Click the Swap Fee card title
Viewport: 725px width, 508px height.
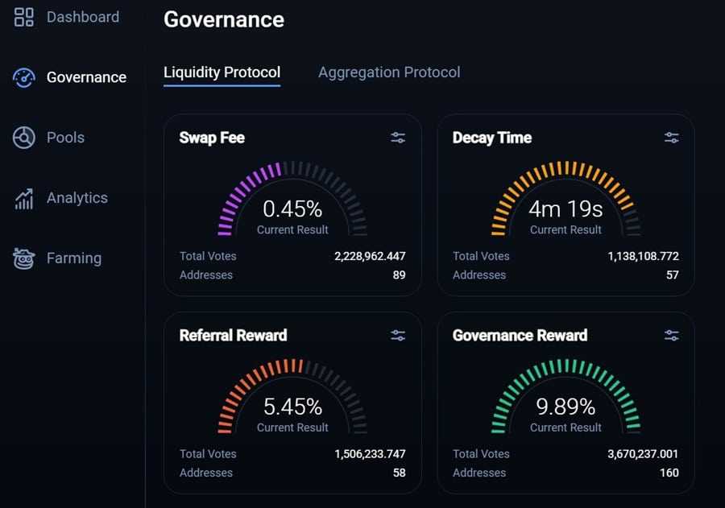212,138
